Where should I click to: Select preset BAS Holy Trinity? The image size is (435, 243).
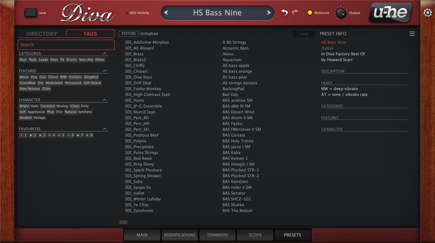(238, 141)
